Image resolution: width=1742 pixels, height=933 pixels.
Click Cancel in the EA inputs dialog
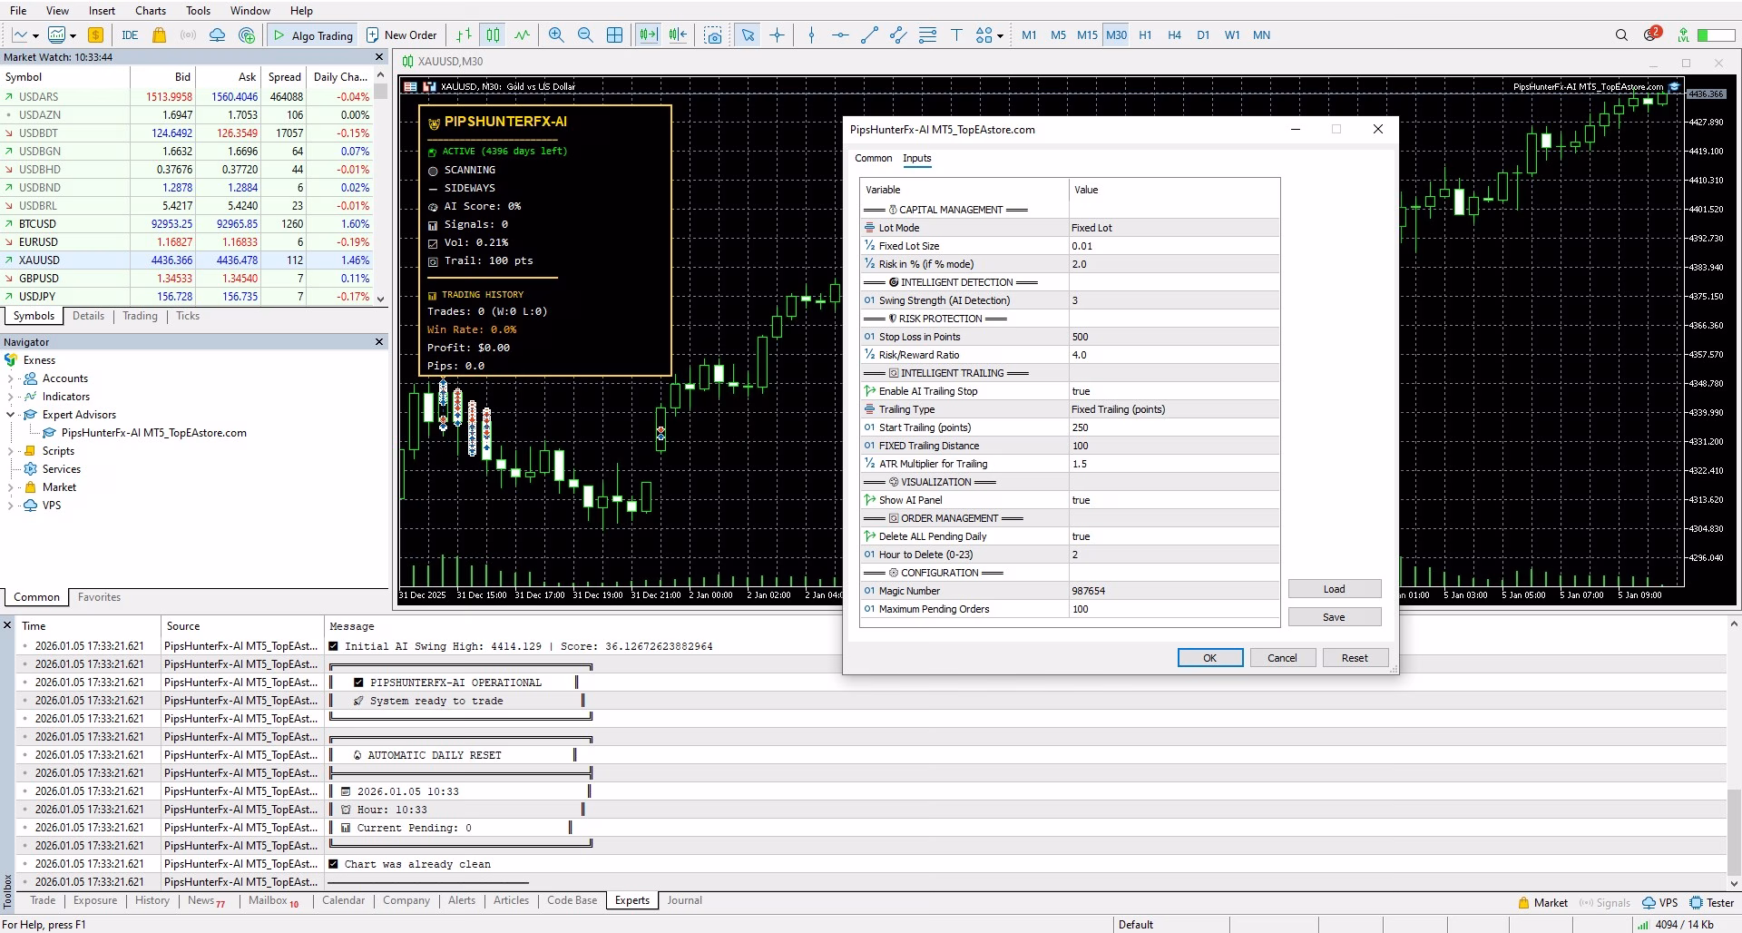1282,658
